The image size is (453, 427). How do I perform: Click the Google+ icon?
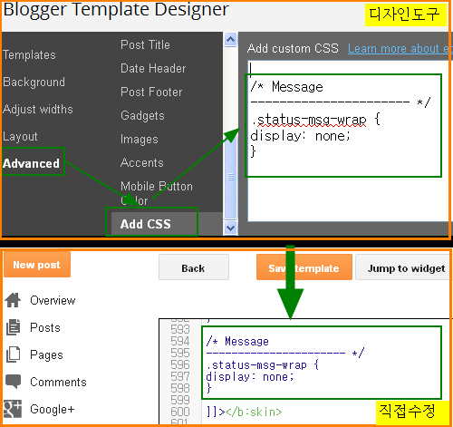[x=13, y=409]
